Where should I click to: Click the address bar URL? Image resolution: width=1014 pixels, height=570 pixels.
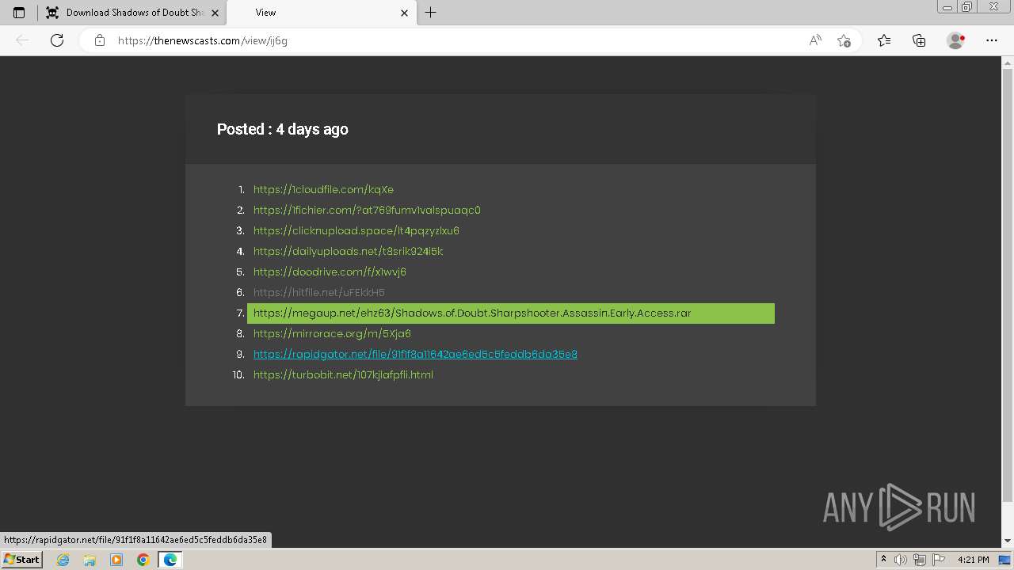(x=203, y=40)
